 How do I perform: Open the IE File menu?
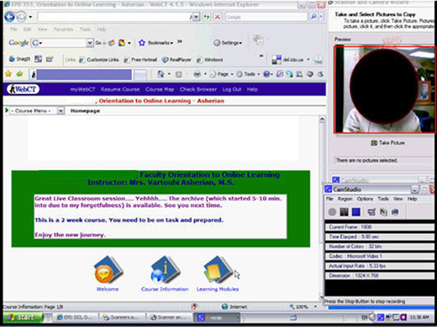click(x=13, y=29)
